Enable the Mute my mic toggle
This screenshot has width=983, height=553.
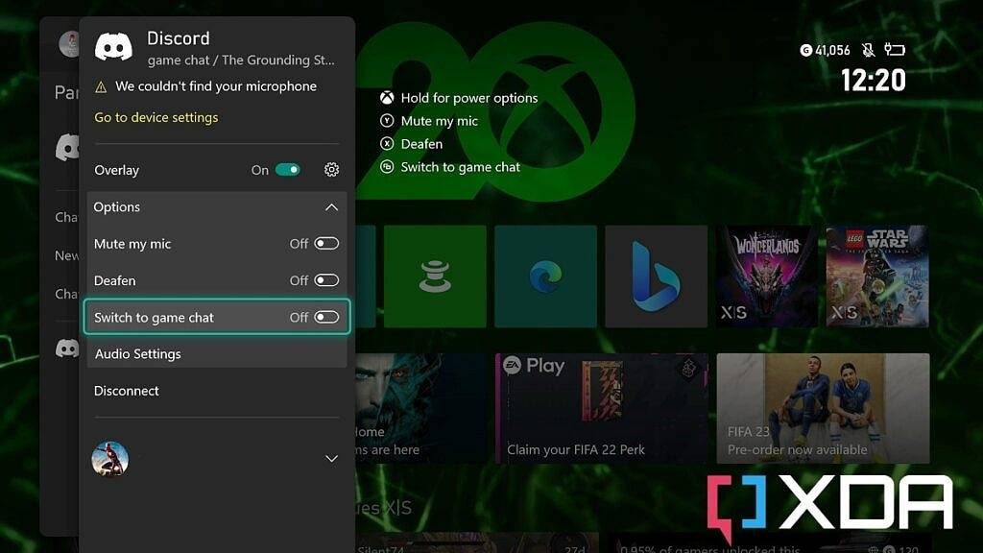325,244
